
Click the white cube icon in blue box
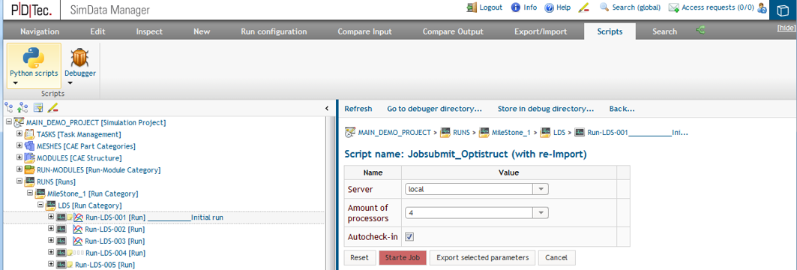784,10
